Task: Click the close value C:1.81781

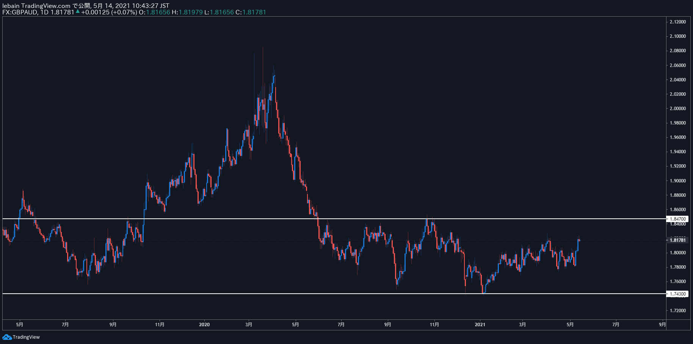Action: pos(251,12)
